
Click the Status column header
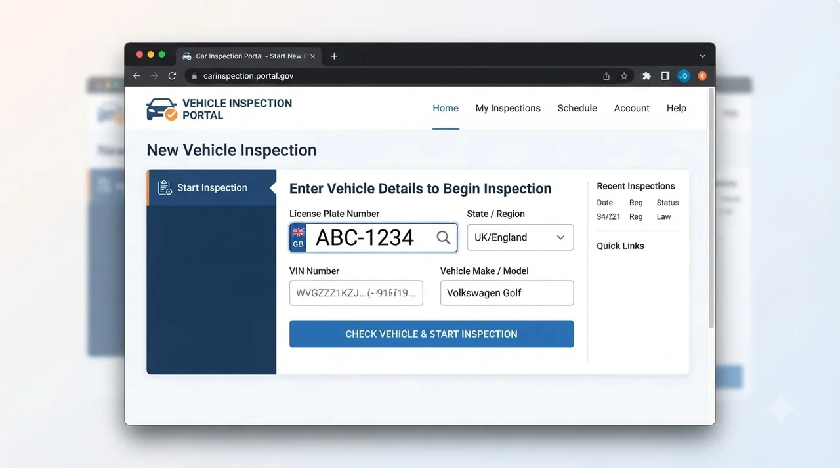tap(668, 203)
